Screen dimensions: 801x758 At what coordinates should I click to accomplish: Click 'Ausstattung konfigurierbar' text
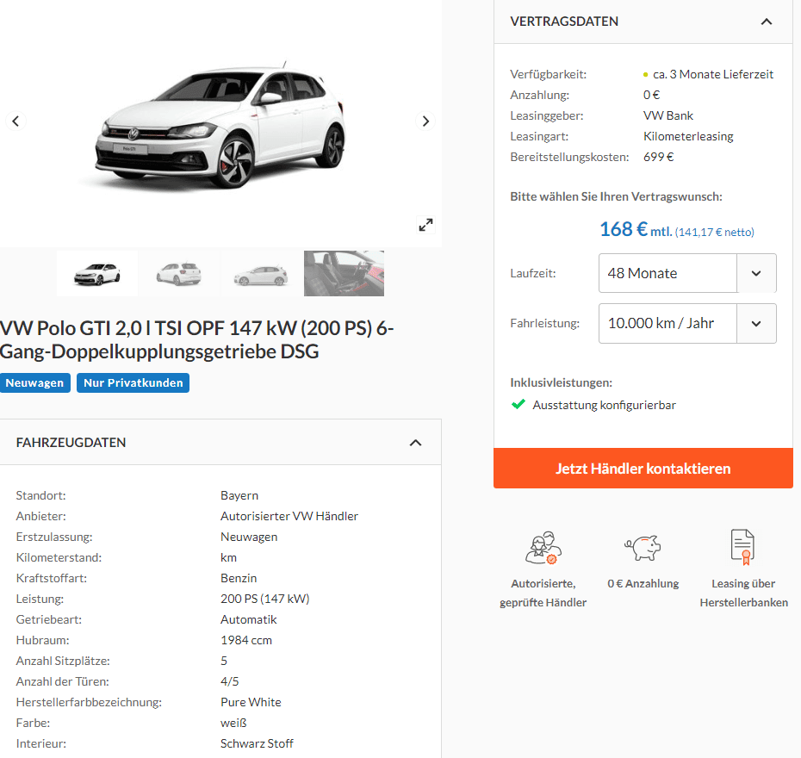point(605,405)
